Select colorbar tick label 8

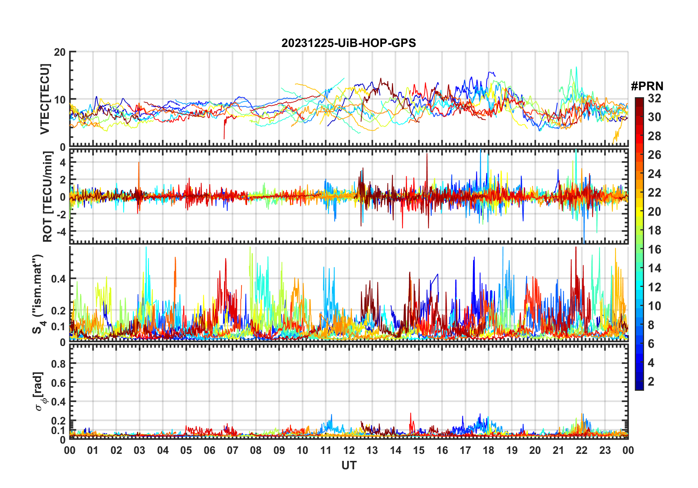(x=651, y=325)
